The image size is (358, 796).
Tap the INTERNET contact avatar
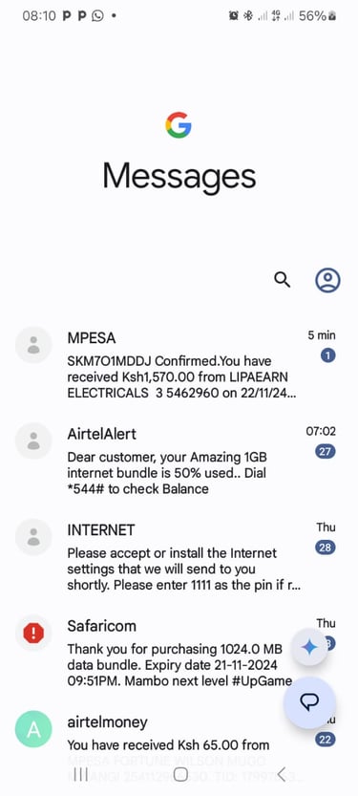[33, 537]
